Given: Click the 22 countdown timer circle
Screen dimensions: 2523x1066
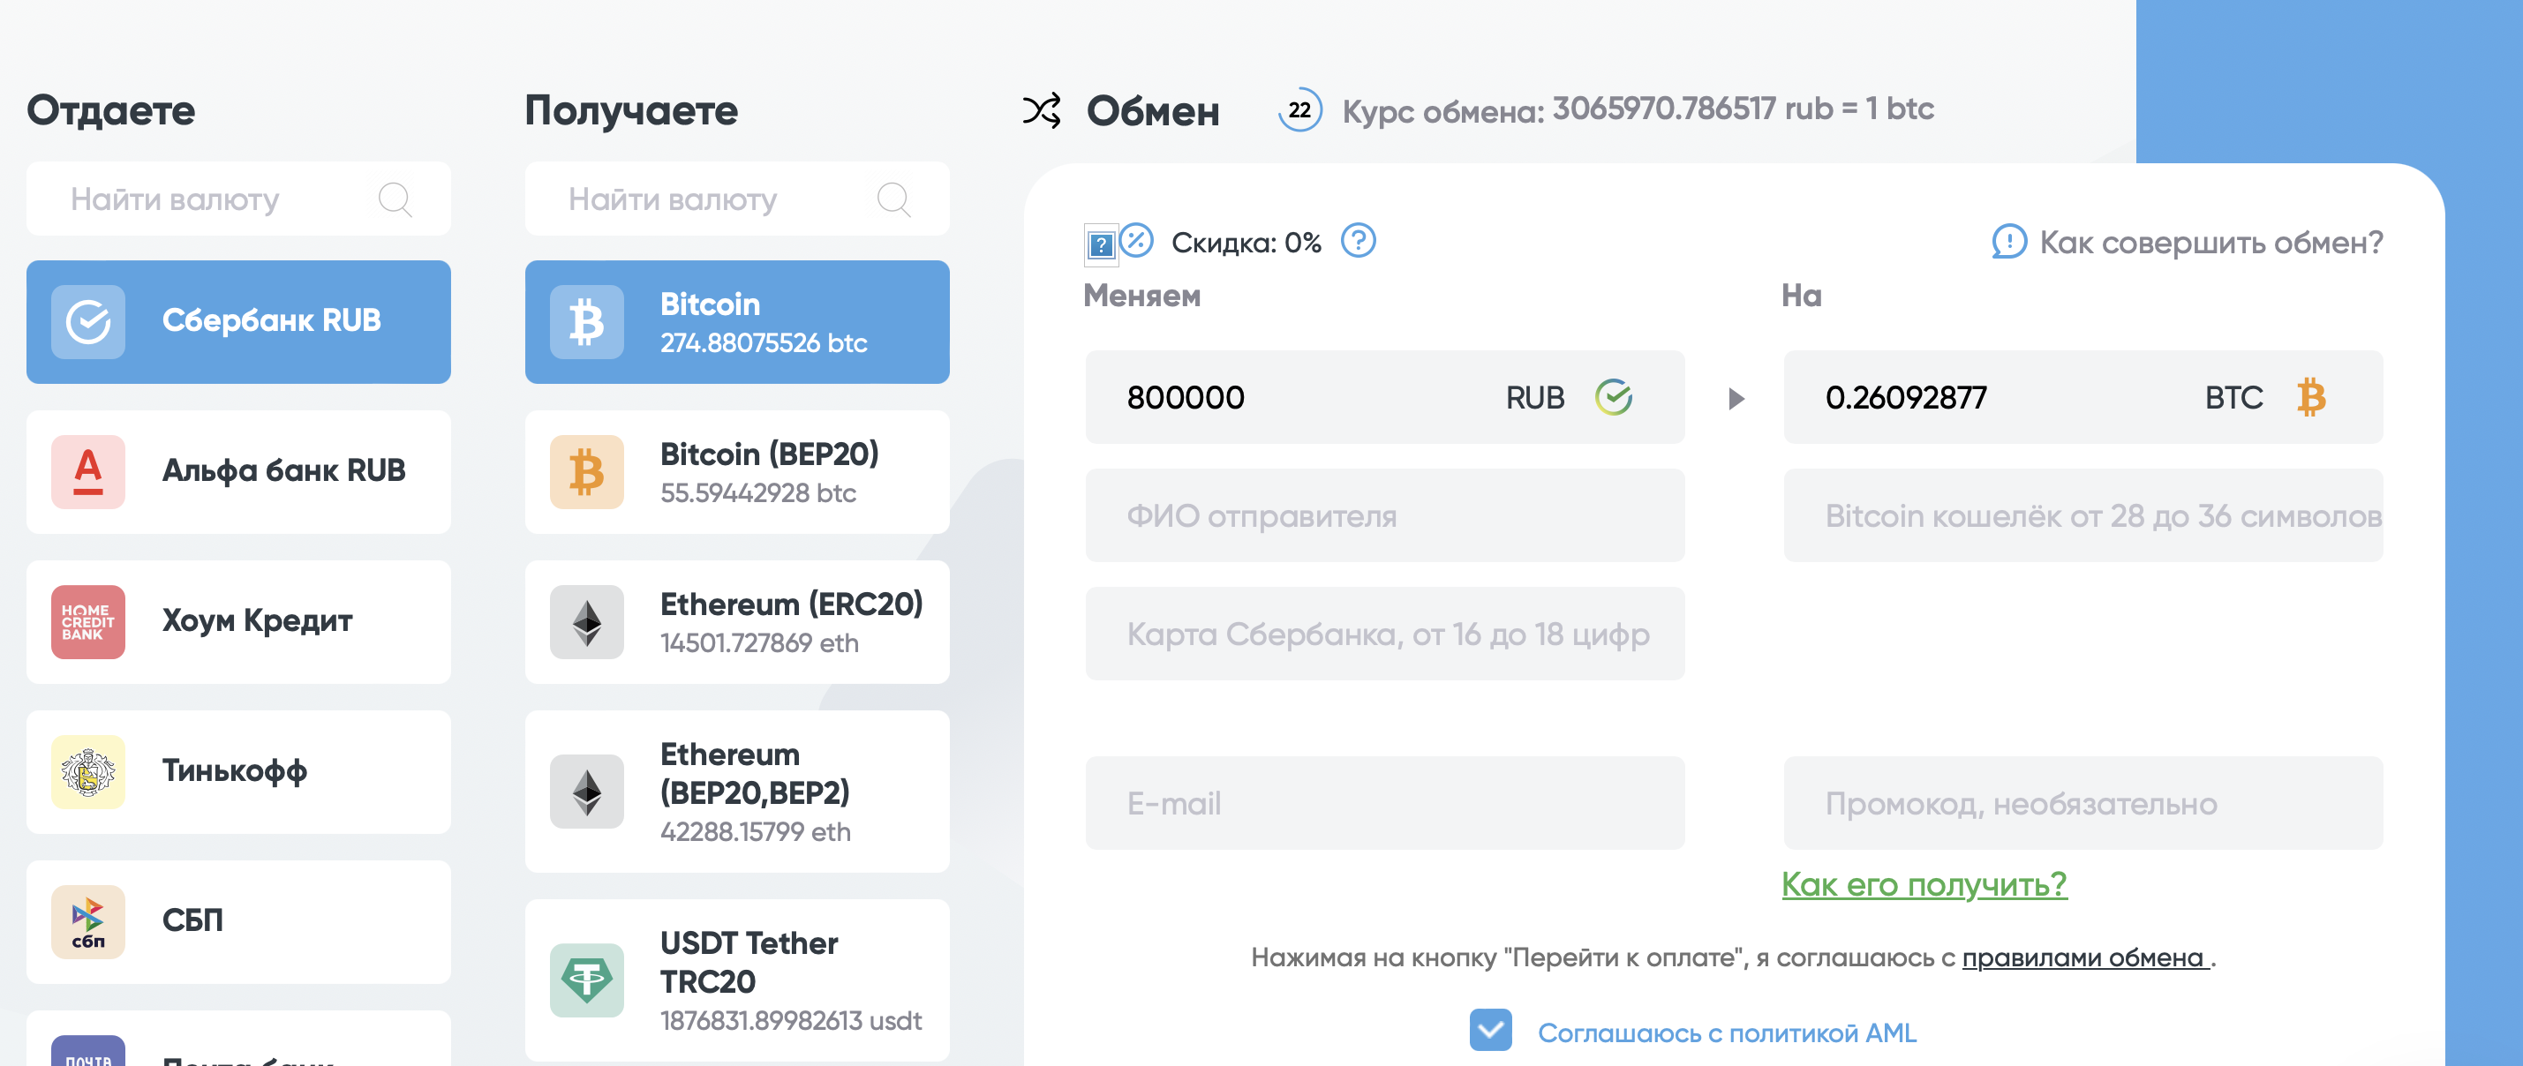Looking at the screenshot, I should [x=1299, y=109].
